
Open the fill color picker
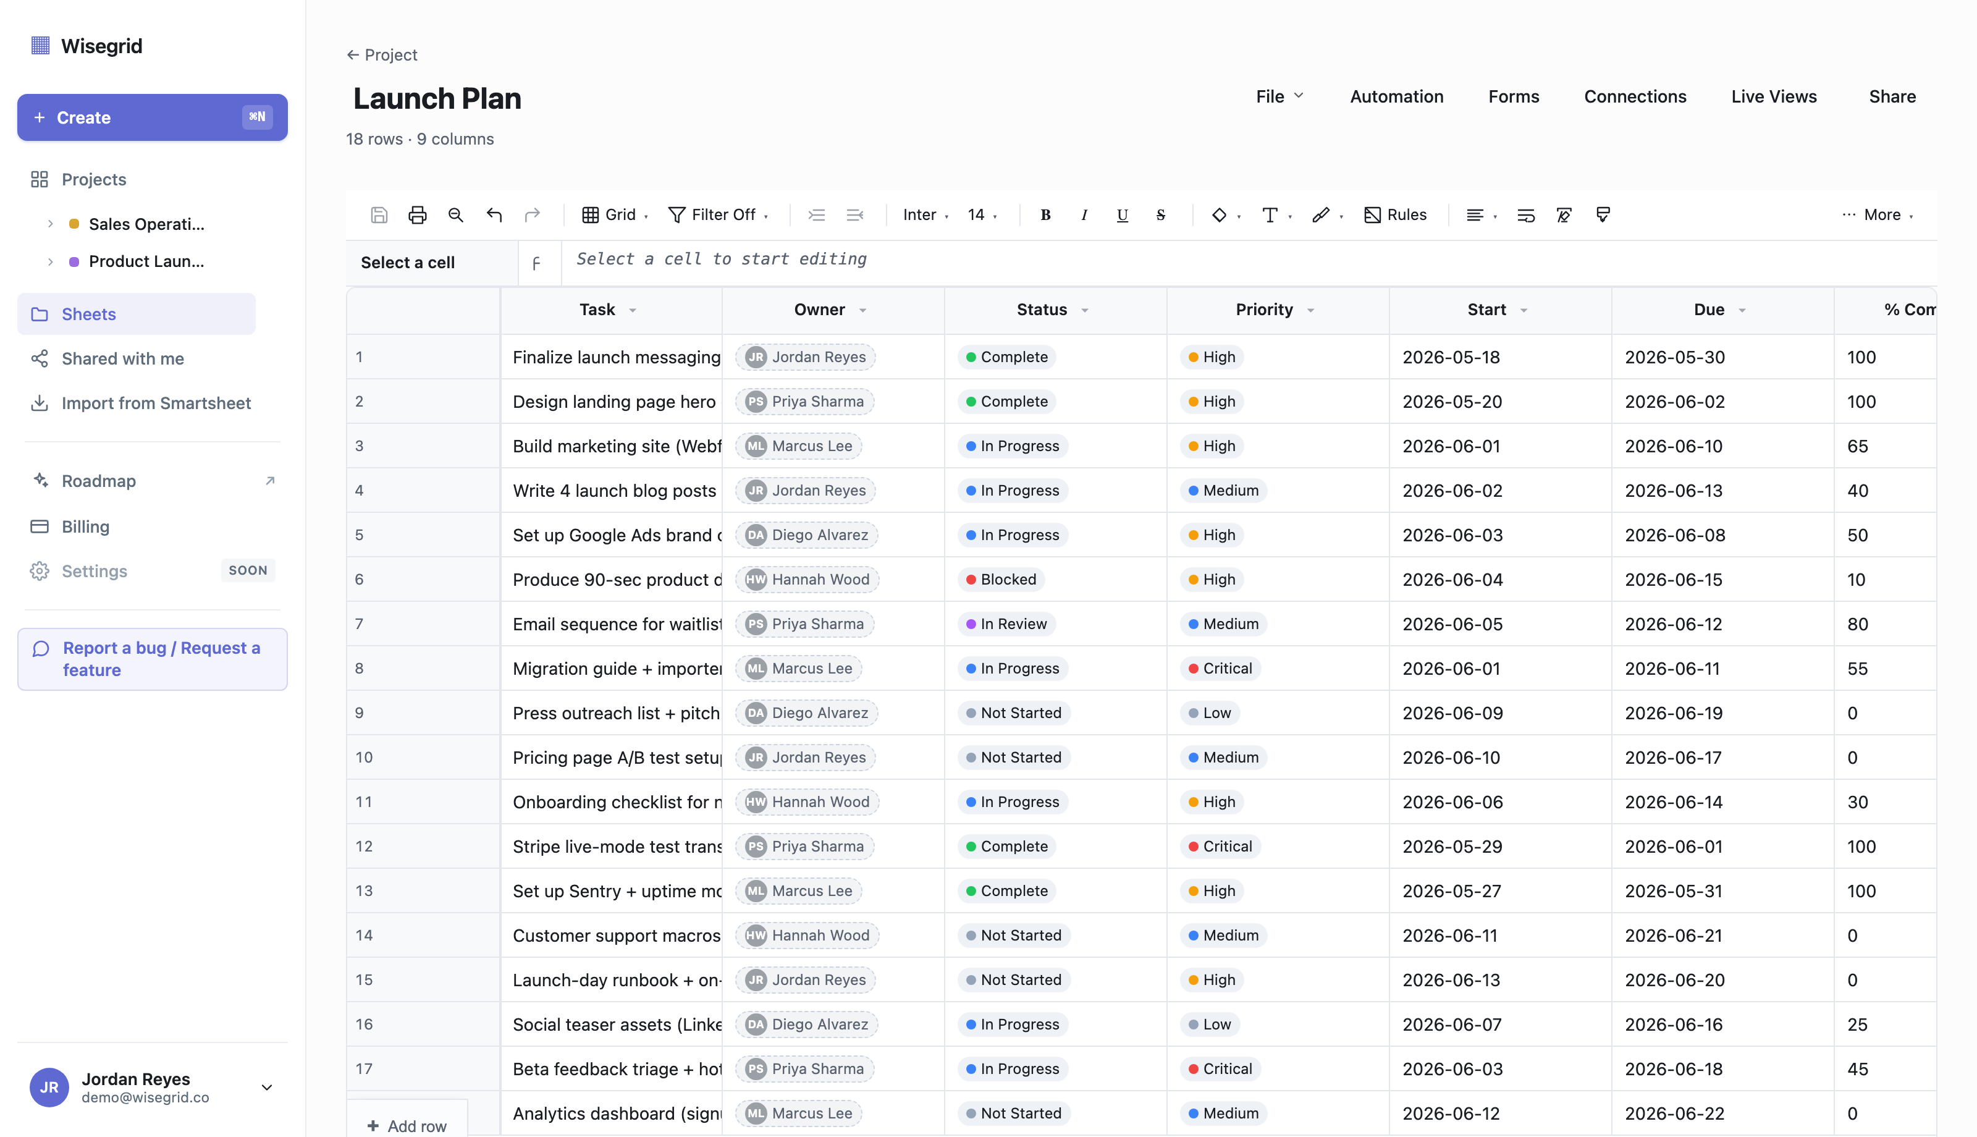pyautogui.click(x=1225, y=215)
